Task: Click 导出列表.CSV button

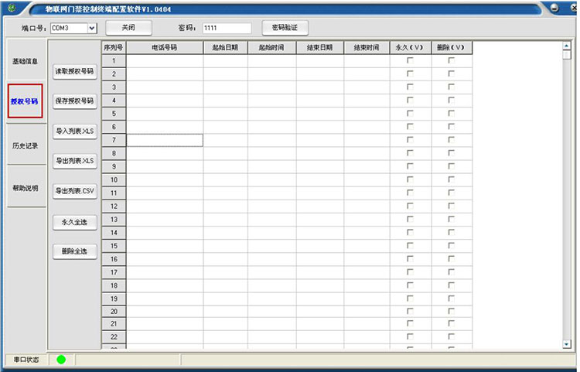Action: click(x=74, y=190)
